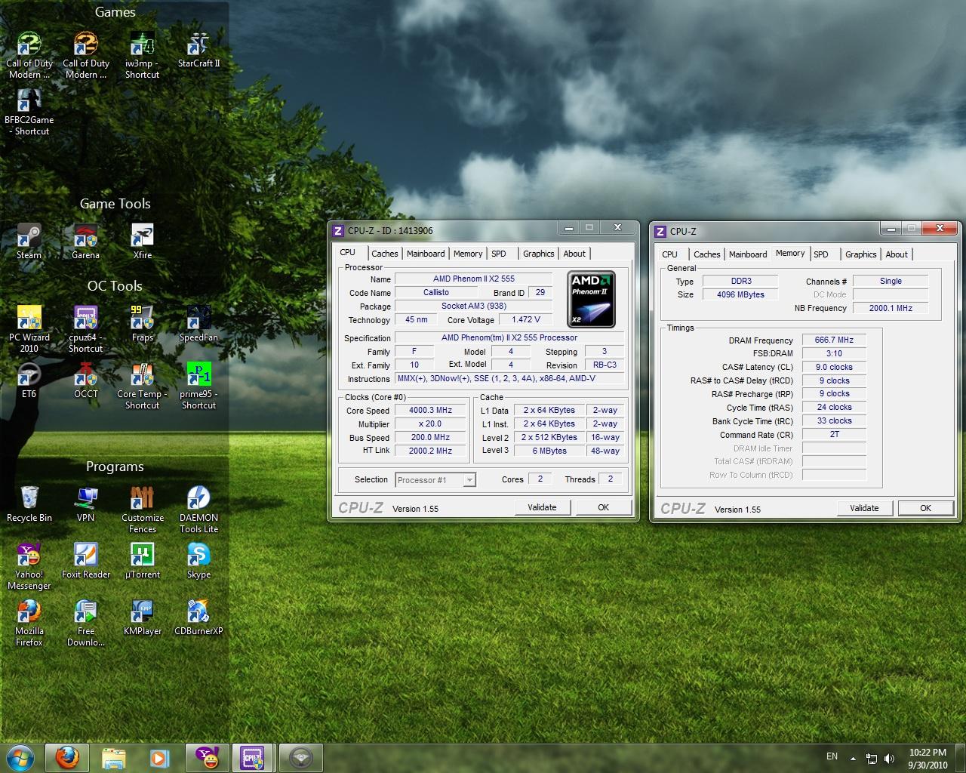
Task: Launch Foxit Reader icon
Action: pyautogui.click(x=85, y=561)
